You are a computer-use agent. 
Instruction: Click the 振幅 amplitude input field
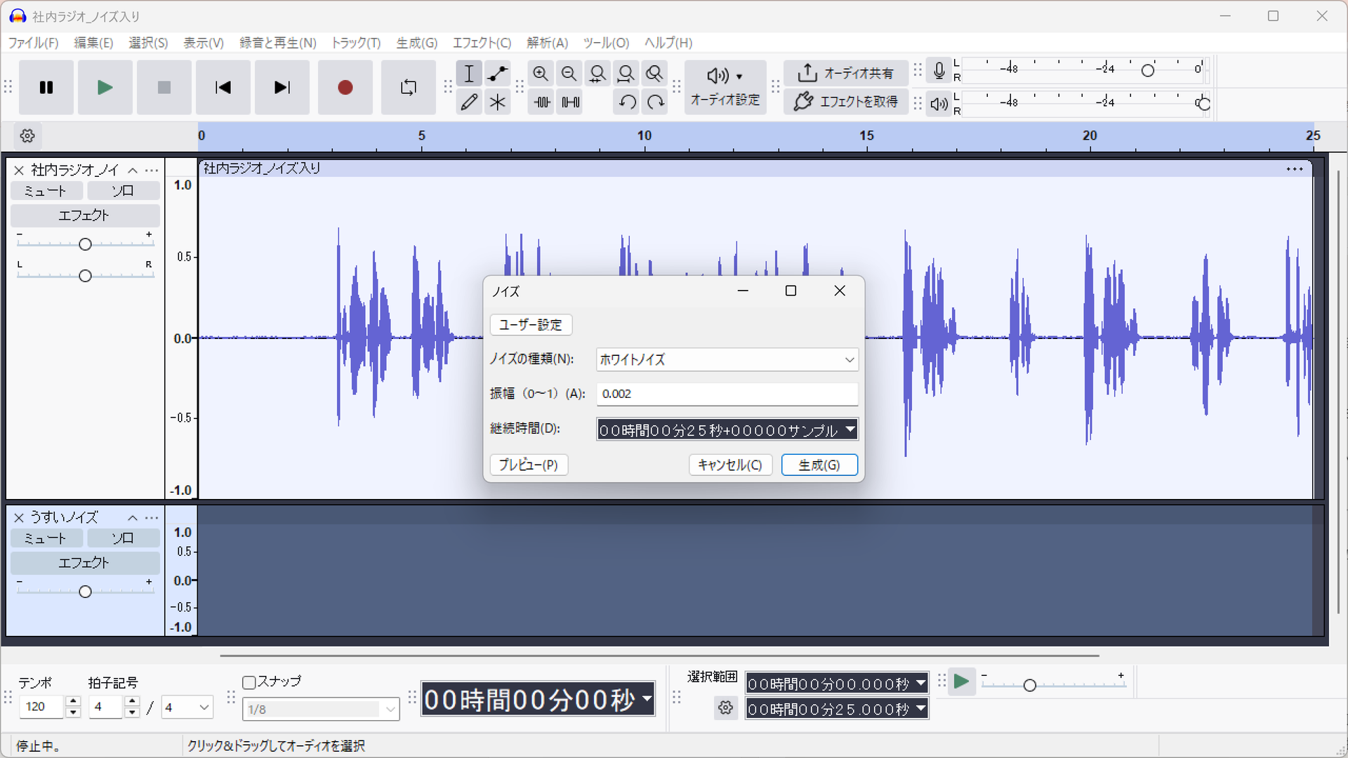(727, 394)
